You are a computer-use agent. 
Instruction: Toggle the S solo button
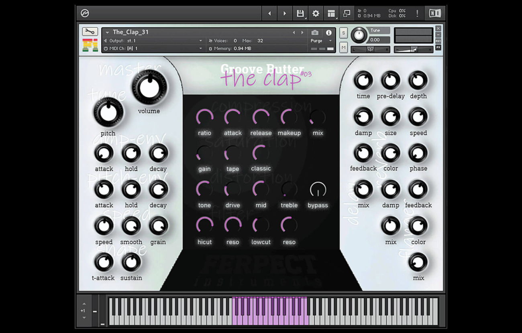point(343,33)
